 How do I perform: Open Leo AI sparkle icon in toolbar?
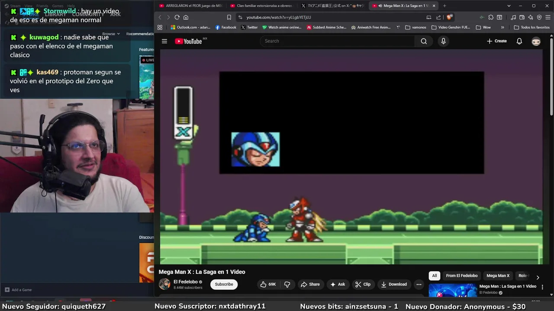531,17
